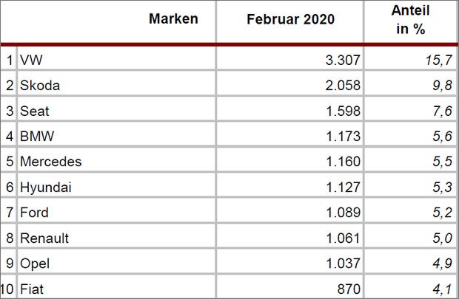
Task: Click the Marken column header
Action: 173,19
